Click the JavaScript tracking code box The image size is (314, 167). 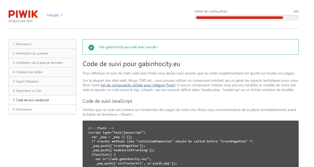[x=191, y=144]
